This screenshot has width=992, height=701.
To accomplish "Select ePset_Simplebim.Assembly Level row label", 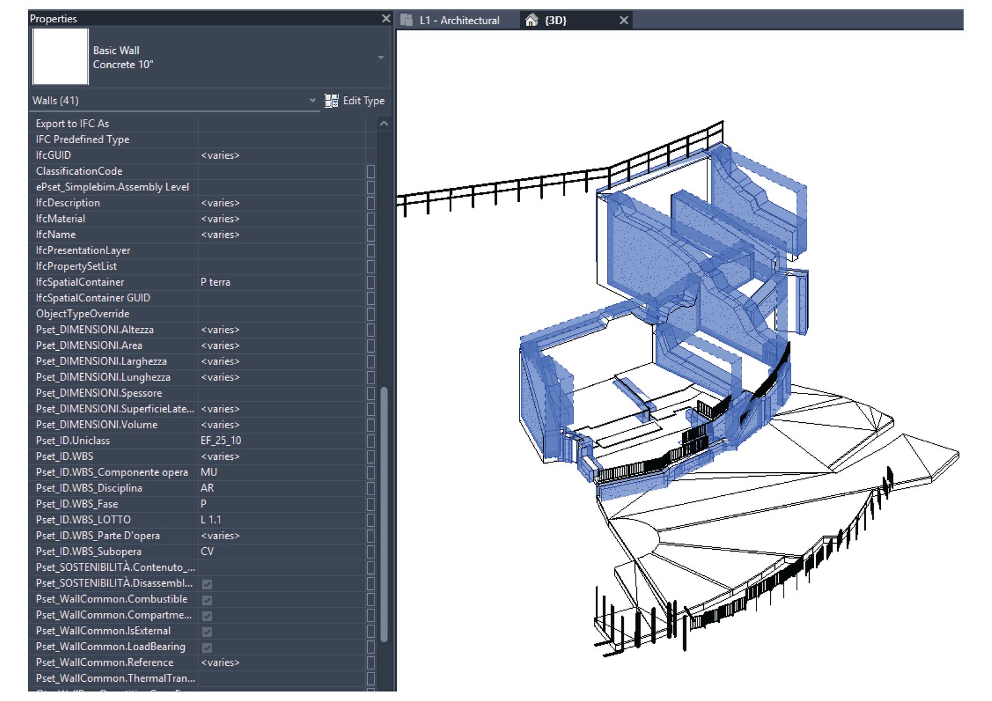I will [112, 187].
